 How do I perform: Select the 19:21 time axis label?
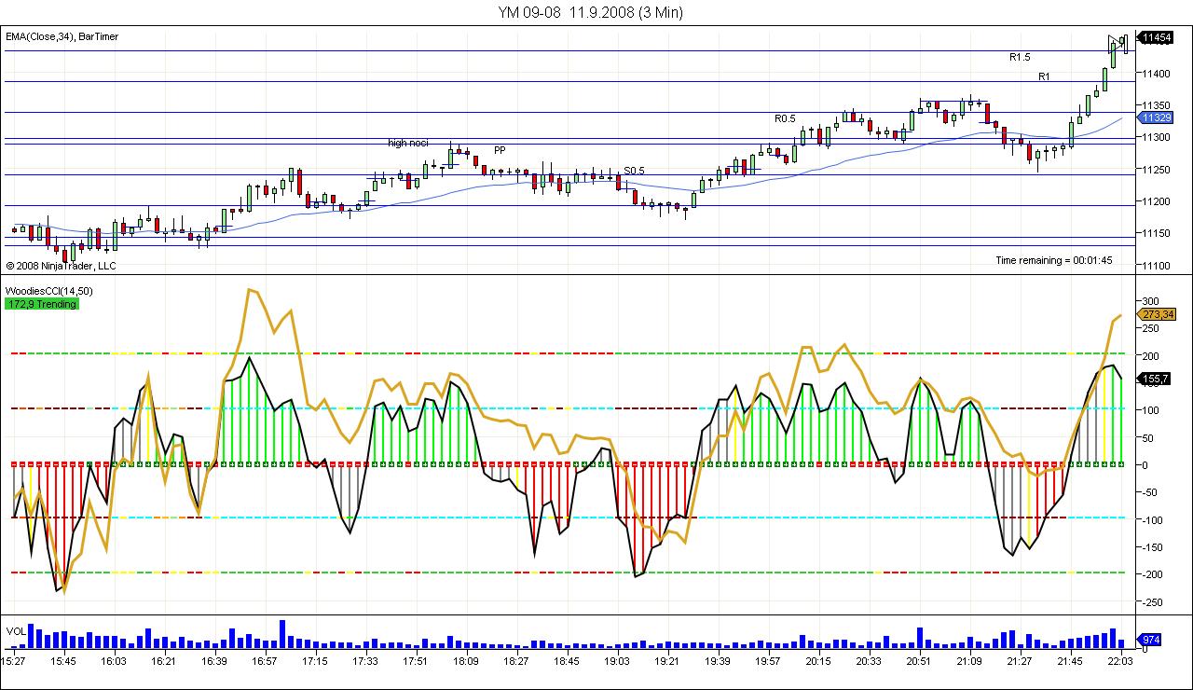click(x=667, y=661)
